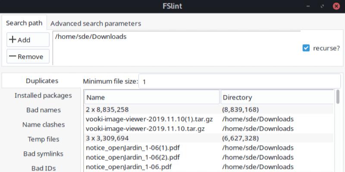This screenshot has height=172, width=345.
Task: Sort results by Name column header
Action: point(151,97)
